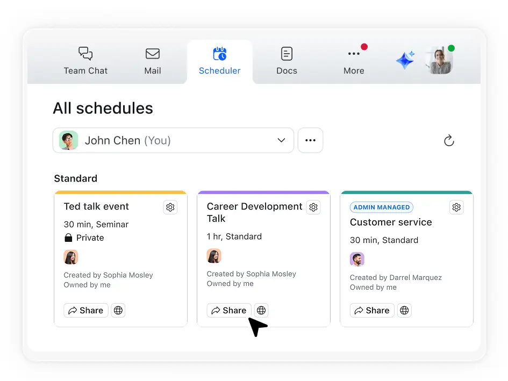Click the Scheduler clock icon
Viewport: 508px width, 381px height.
point(220,53)
